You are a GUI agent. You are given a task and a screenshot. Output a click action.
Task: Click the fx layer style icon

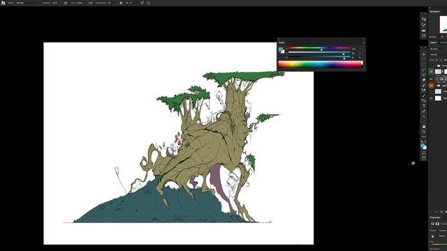point(442,212)
